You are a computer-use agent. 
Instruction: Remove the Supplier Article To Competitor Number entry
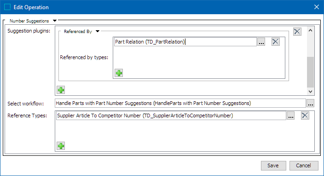coord(305,115)
